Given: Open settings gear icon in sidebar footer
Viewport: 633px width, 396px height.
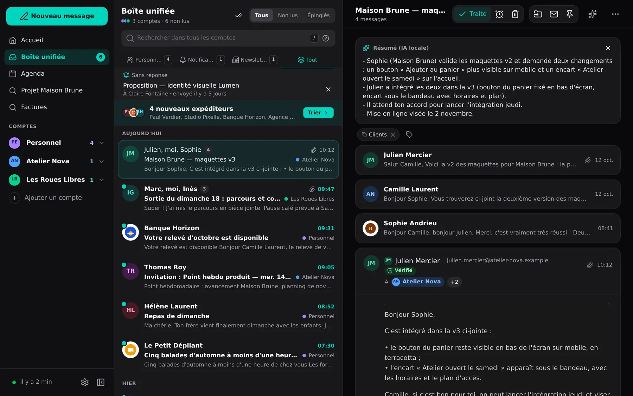Looking at the screenshot, I should tap(85, 382).
